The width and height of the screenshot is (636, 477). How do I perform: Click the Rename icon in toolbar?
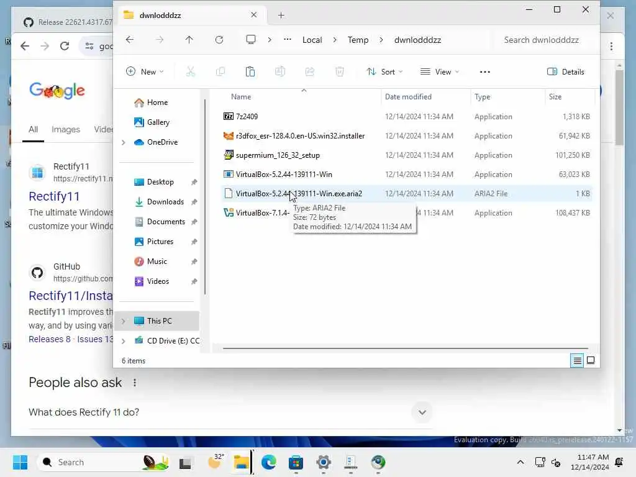pos(280,72)
